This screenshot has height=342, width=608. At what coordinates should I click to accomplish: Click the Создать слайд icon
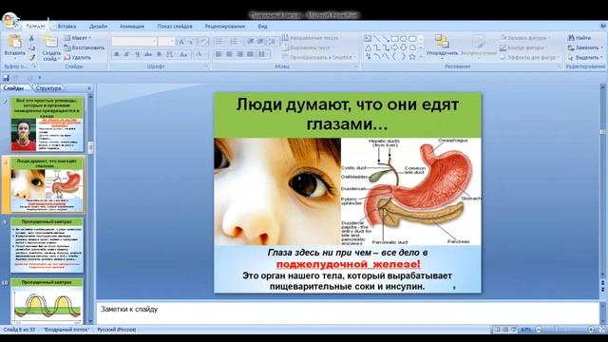51,41
